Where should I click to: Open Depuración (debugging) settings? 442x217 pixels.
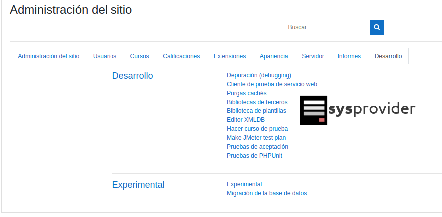click(259, 75)
